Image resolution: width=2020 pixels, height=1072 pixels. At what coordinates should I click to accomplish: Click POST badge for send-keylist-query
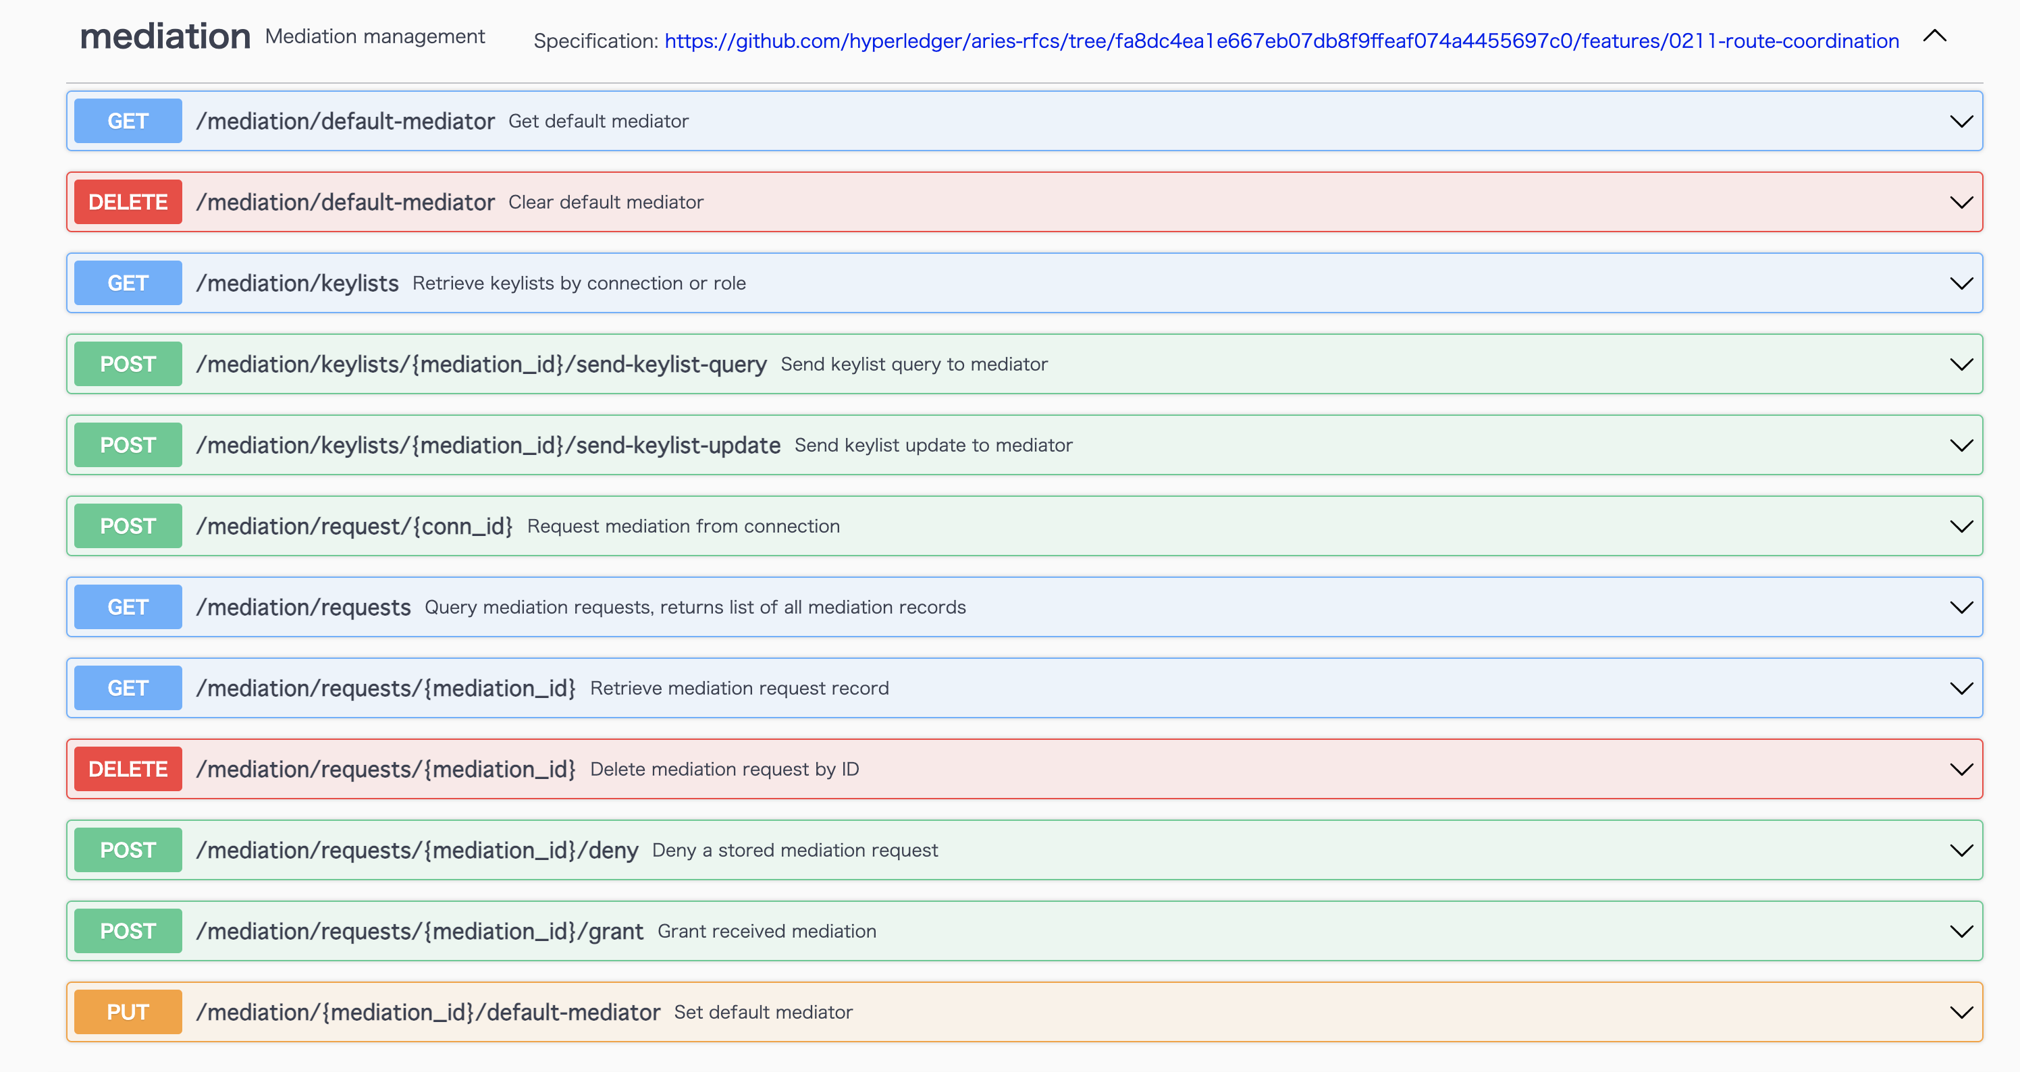click(128, 364)
